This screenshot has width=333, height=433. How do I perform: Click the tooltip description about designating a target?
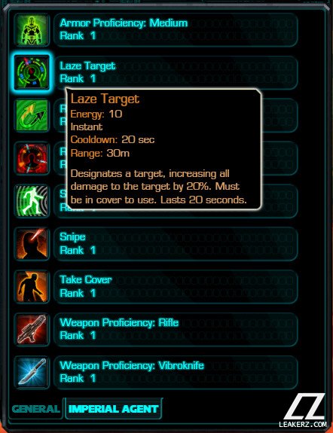point(158,187)
